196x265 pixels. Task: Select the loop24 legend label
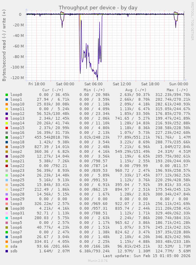(x=17, y=175)
